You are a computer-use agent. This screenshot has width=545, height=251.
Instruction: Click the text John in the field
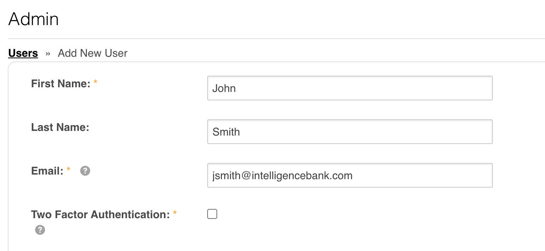click(x=224, y=88)
